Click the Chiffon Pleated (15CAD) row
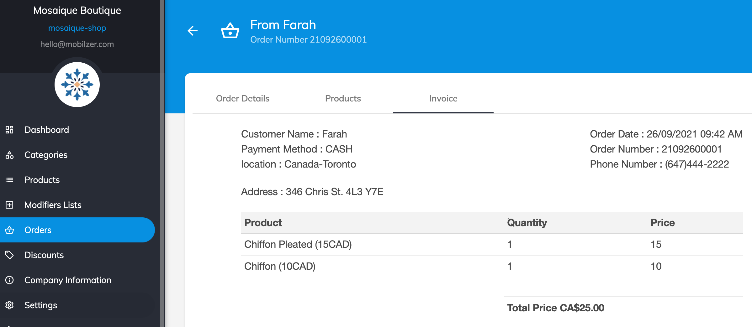 click(492, 244)
